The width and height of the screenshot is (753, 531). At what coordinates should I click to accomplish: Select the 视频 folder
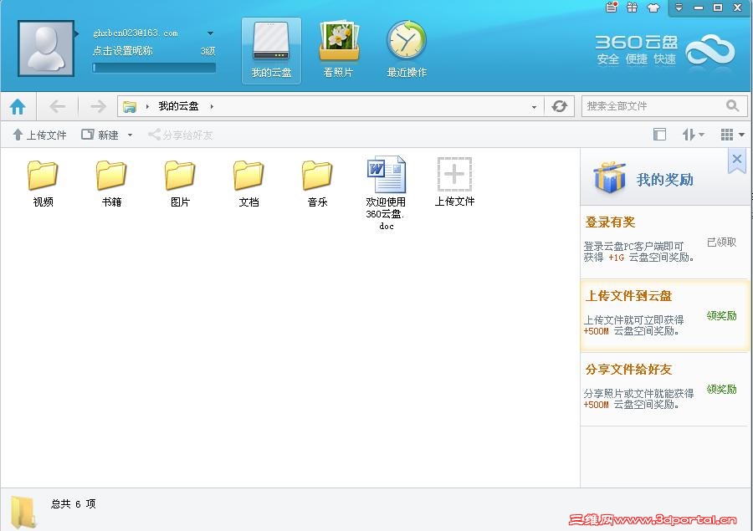pyautogui.click(x=43, y=183)
